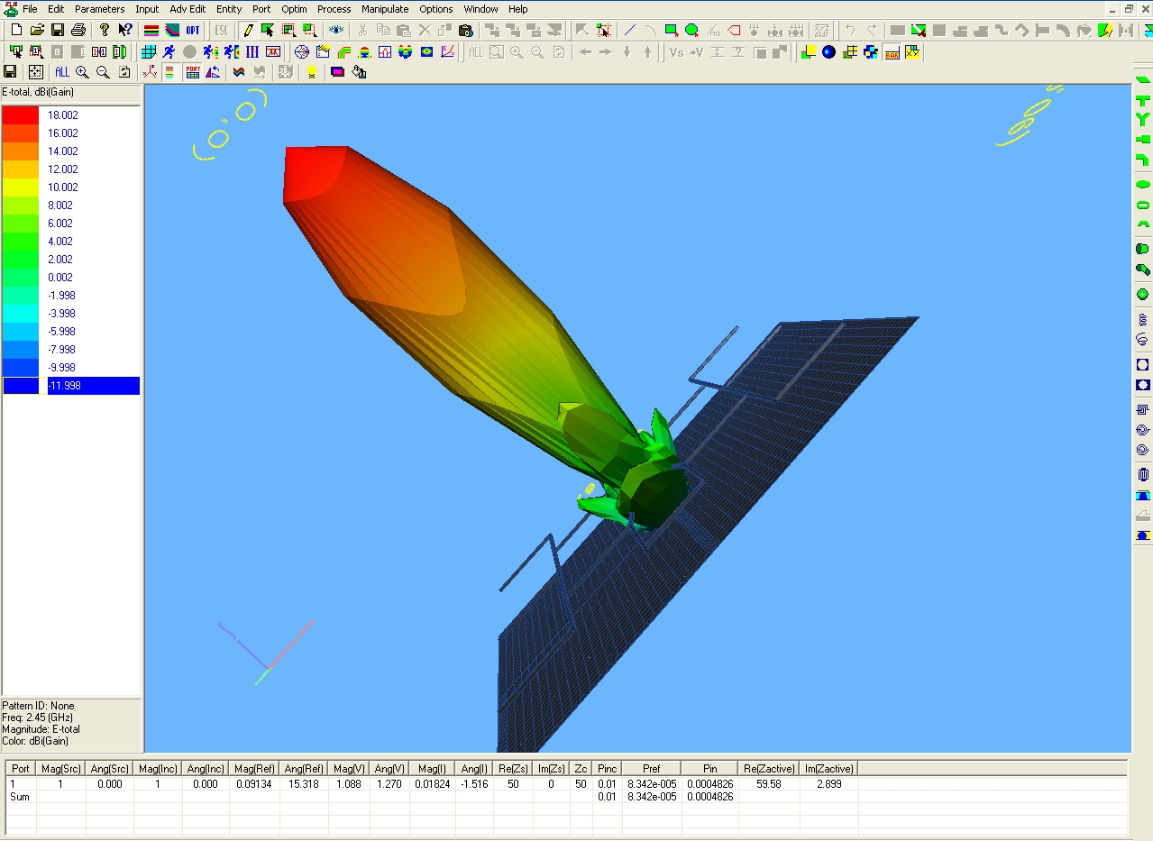
Task: Click the Freq: 2.45 (GHz) info text
Action: click(37, 718)
